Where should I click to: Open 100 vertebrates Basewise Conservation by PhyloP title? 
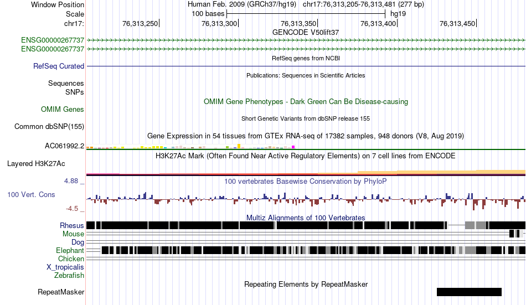(x=305, y=182)
